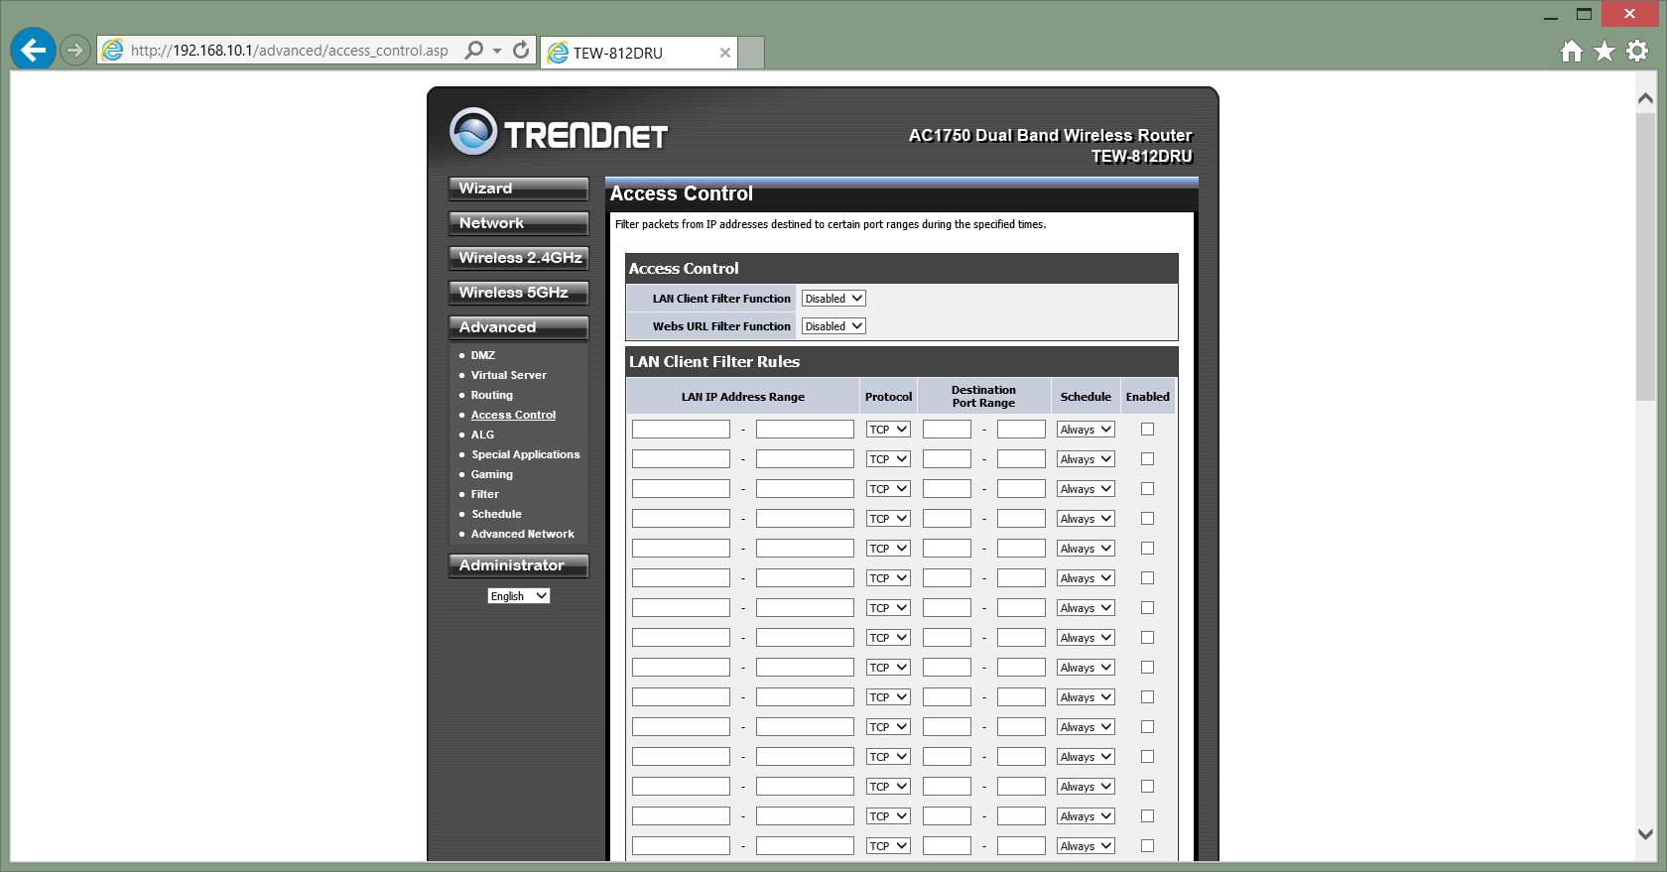Open Favorites star icon

tap(1604, 51)
